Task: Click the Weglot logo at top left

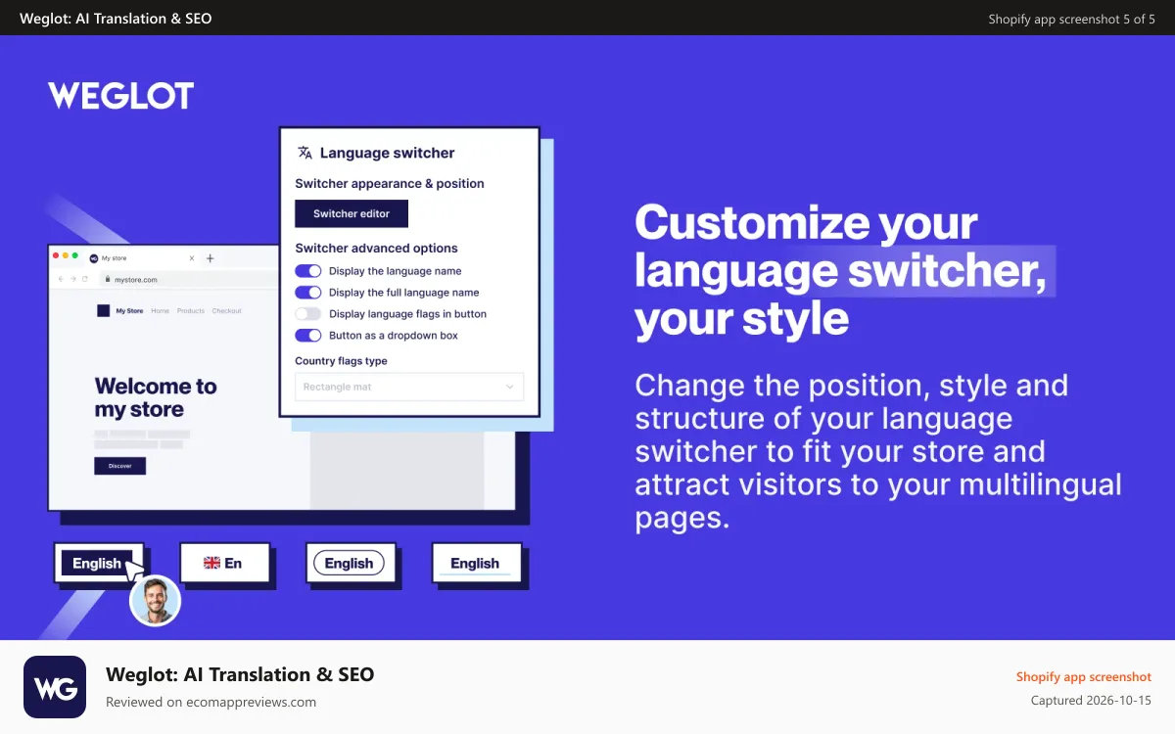Action: (121, 96)
